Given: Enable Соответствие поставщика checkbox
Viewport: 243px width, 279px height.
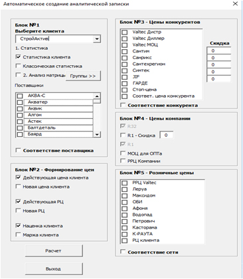Looking at the screenshot, I should (x=19, y=150).
